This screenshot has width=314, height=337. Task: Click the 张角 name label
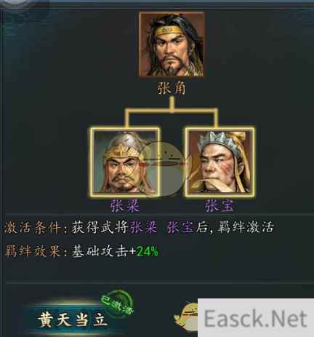(x=172, y=88)
